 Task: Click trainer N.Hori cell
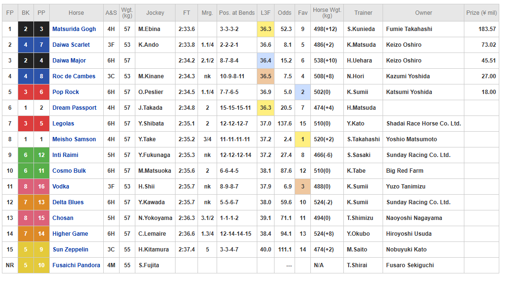pos(363,76)
